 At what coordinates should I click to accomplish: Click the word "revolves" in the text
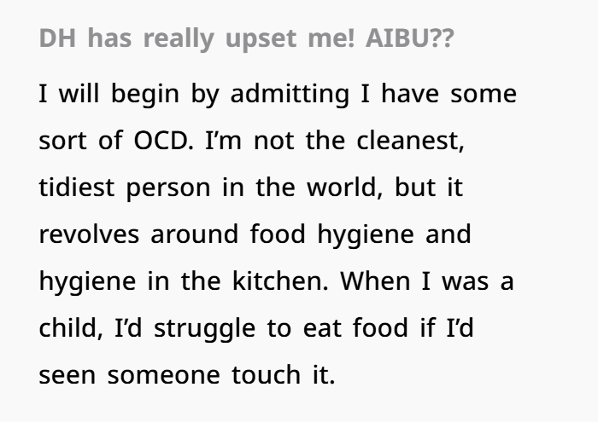(x=90, y=235)
